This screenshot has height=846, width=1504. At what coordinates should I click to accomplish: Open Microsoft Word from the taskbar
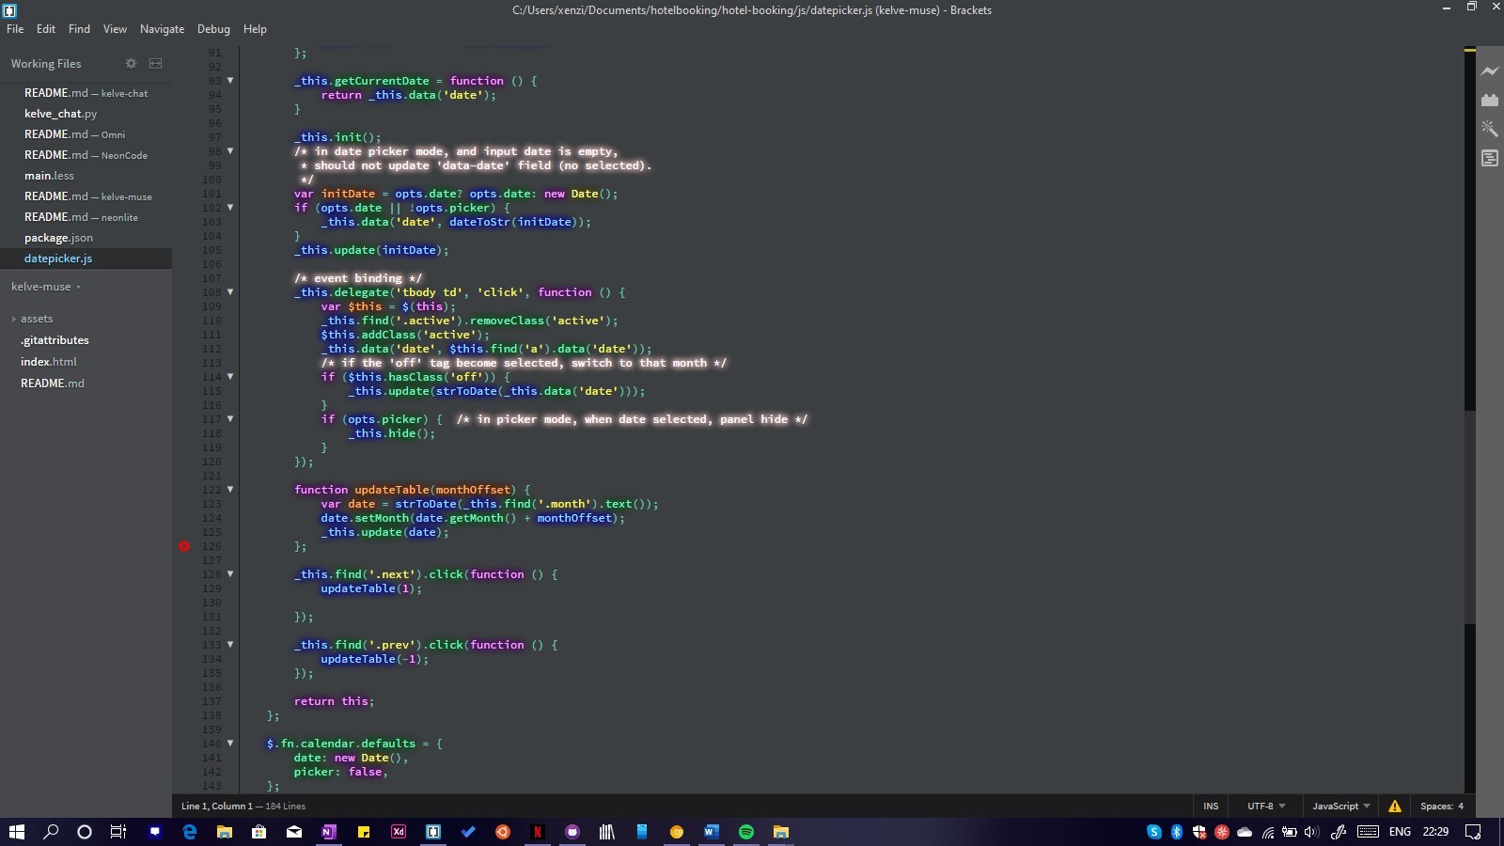(712, 832)
